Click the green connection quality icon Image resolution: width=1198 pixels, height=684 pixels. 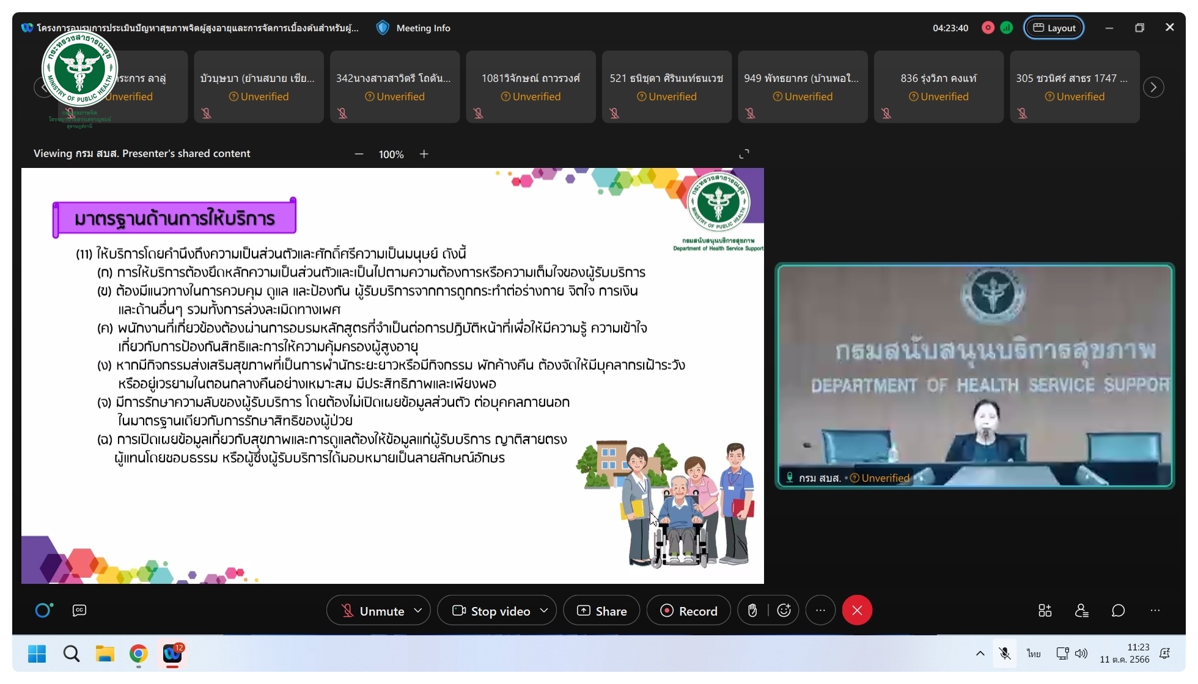click(1007, 28)
